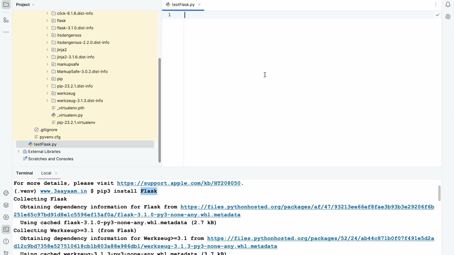This screenshot has width=454, height=255.
Task: Expand the click-8.1.8.dist-info folder
Action: pos(47,13)
